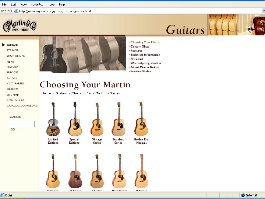
Task: Click the page icon in address bar
Action: point(16,11)
